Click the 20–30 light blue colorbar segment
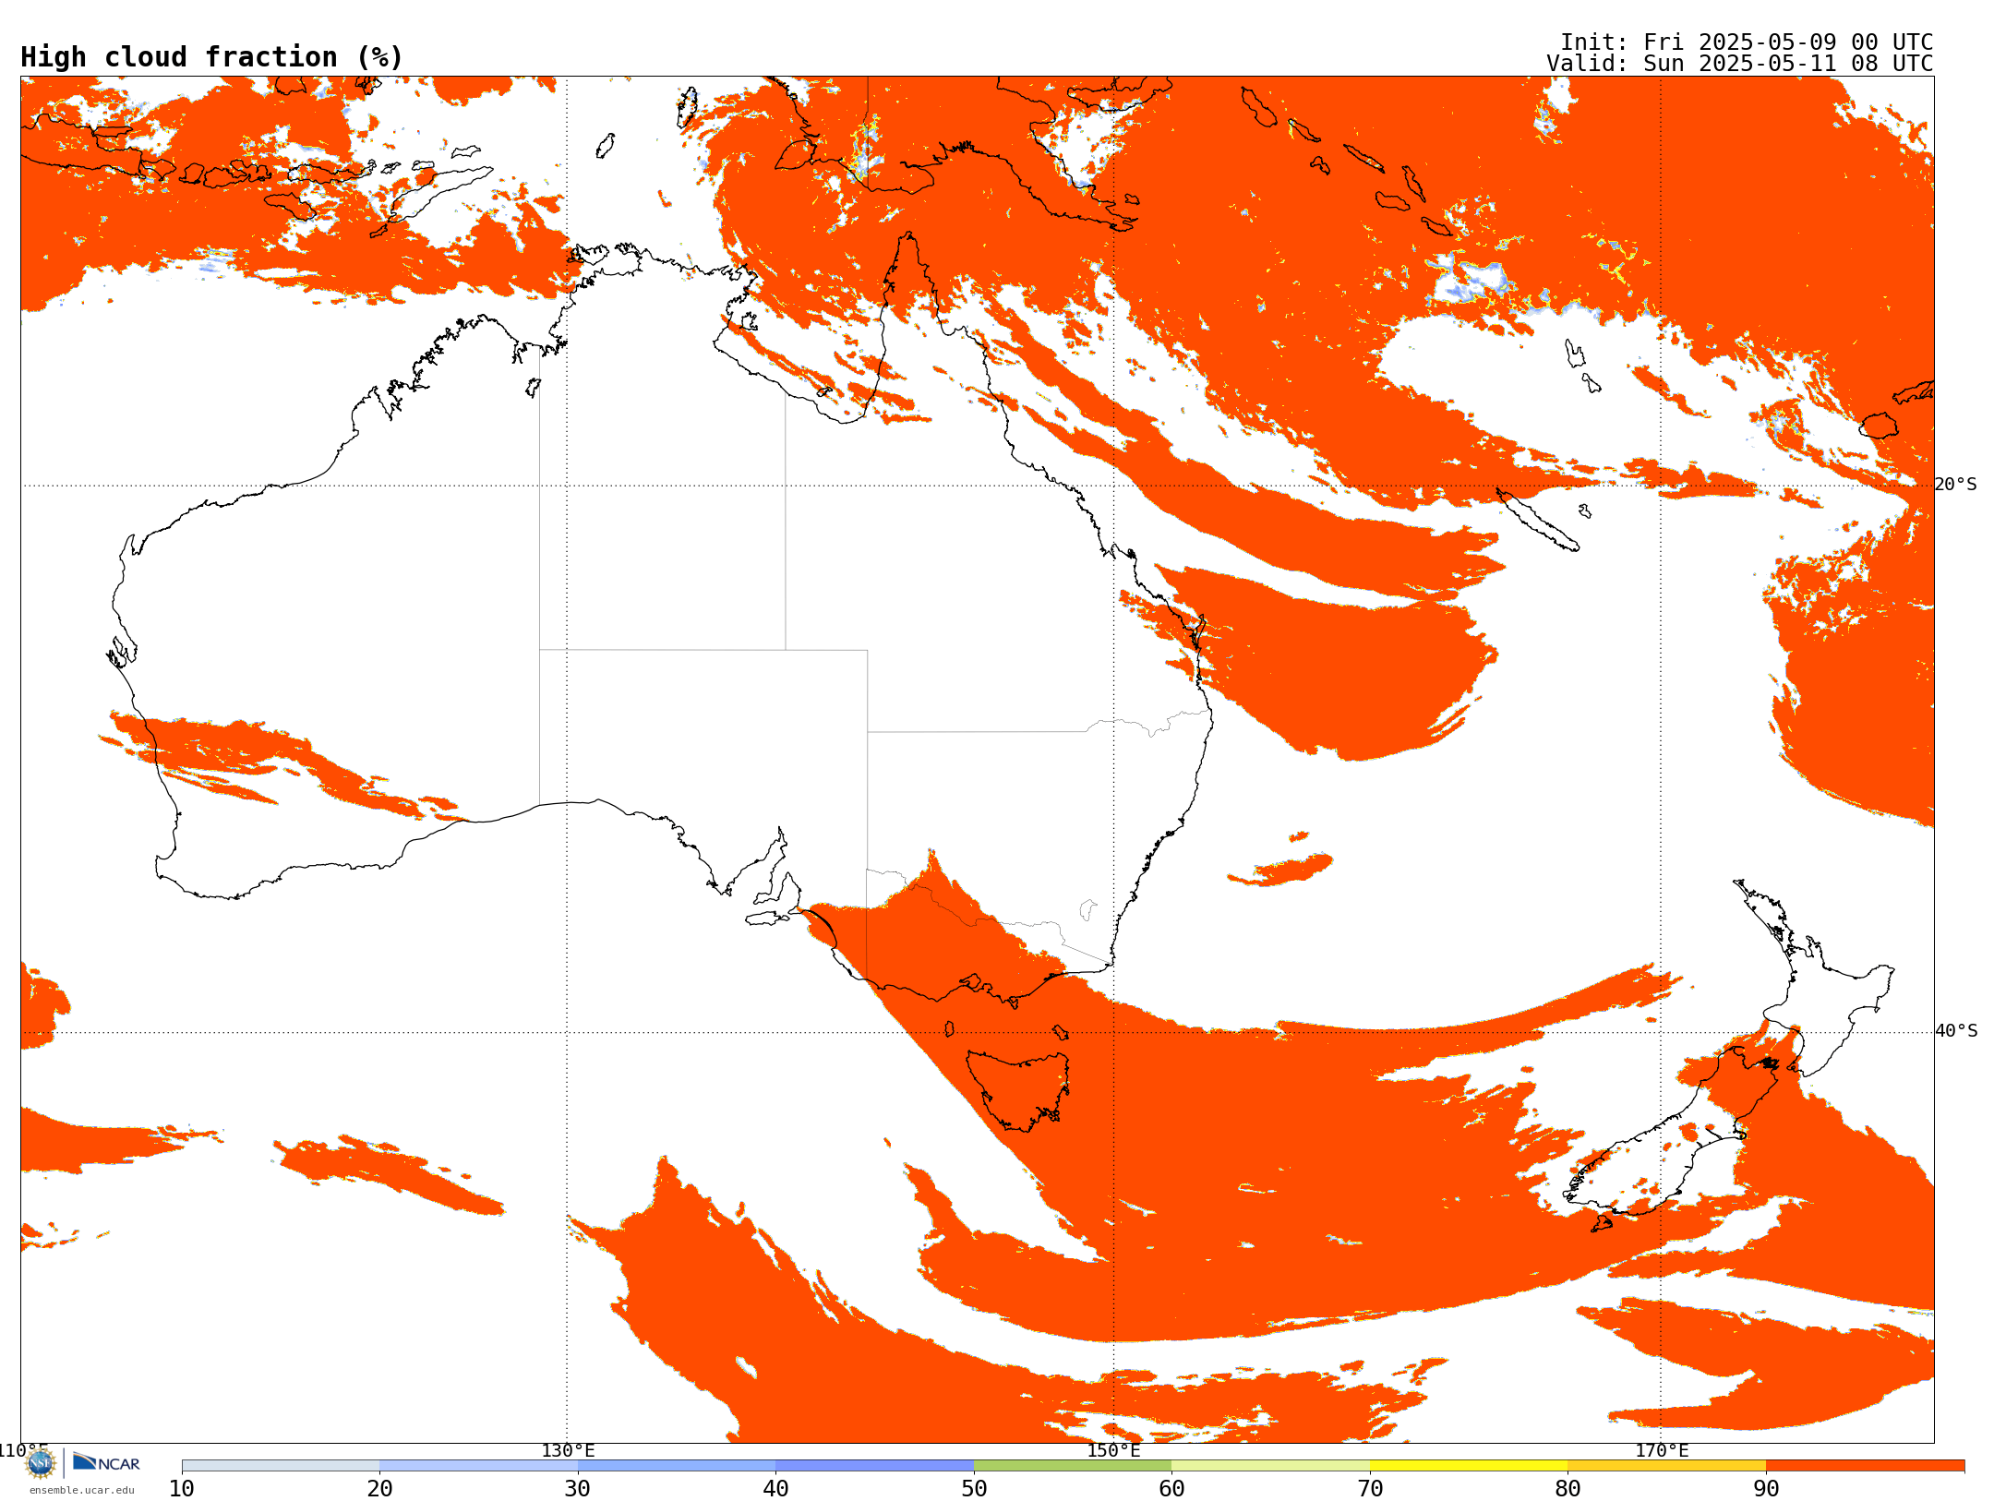This screenshot has width=1994, height=1501. pos(478,1466)
